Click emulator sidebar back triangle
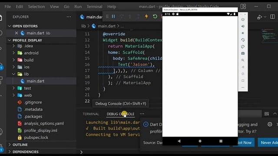Screen dimensions: 278x156 [243, 67]
